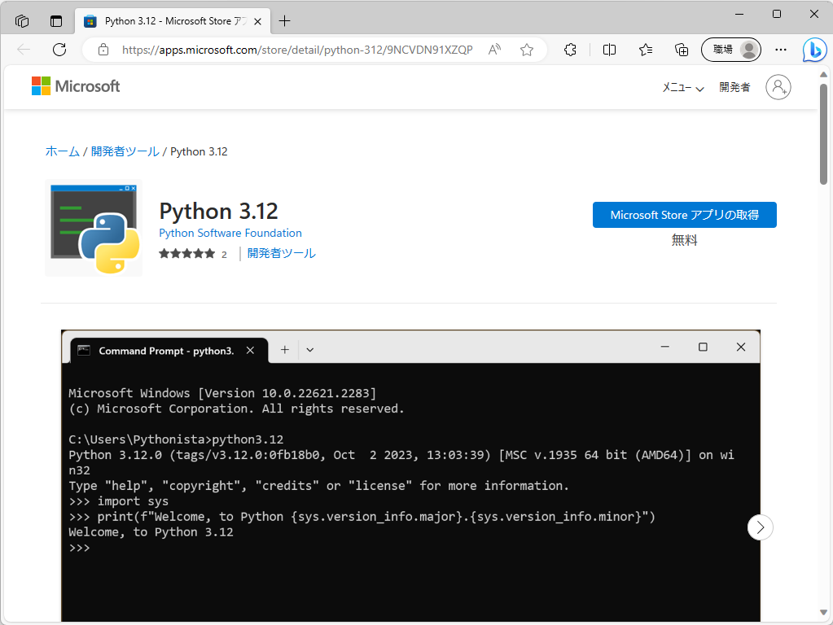Sign in via the account icon
The height and width of the screenshot is (625, 833).
pyautogui.click(x=778, y=87)
